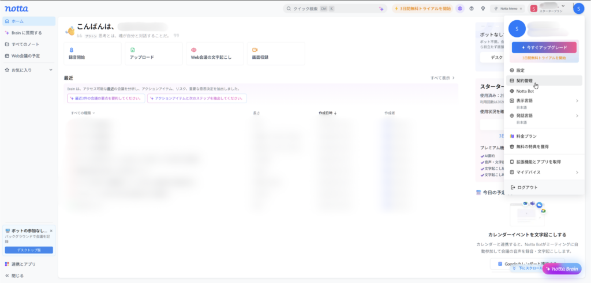Screen dimensions: 591x283
Task: Open Notta Bot in the profile menu
Action: (544, 91)
